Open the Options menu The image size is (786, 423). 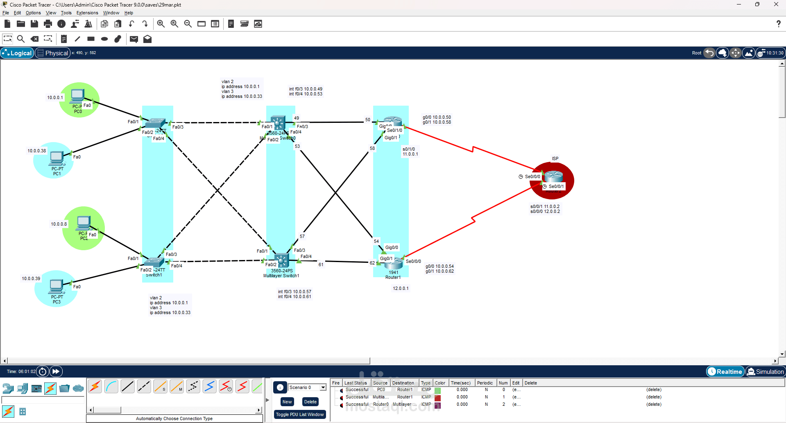[x=33, y=13]
